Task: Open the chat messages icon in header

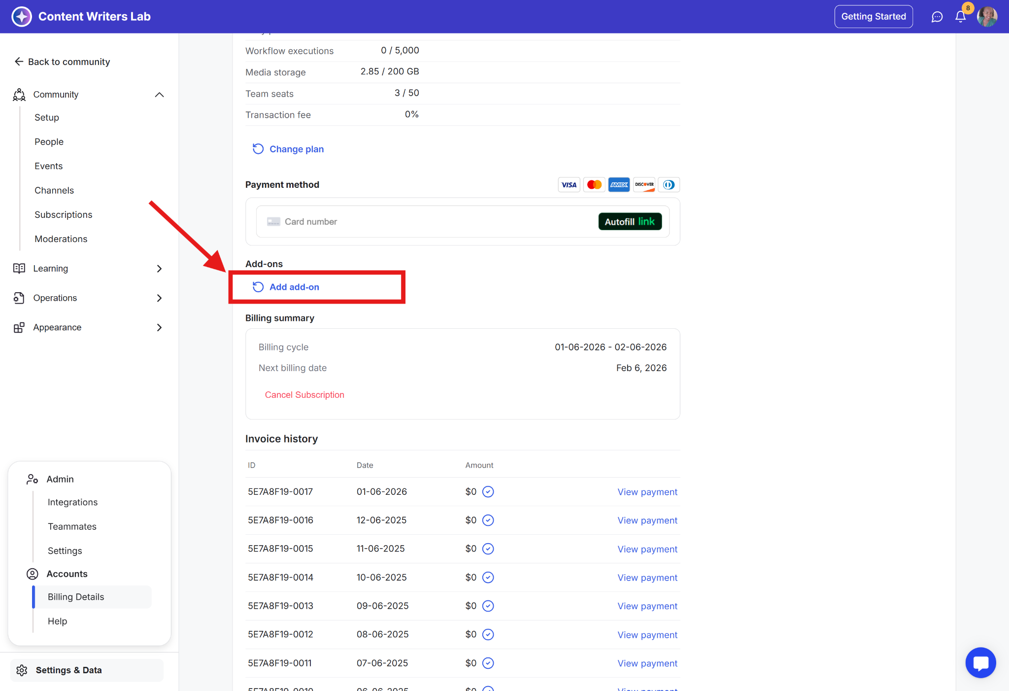Action: click(937, 17)
